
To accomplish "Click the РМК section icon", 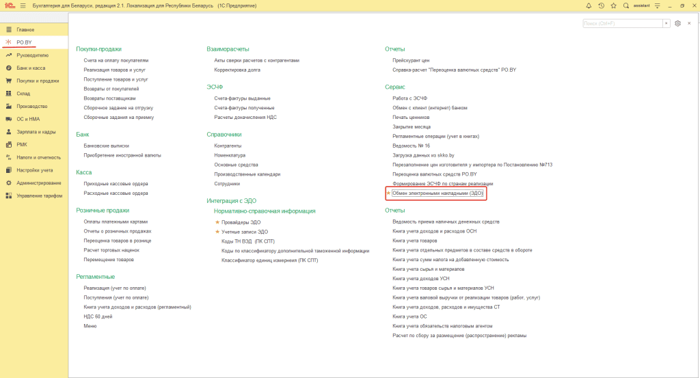I will coord(8,145).
